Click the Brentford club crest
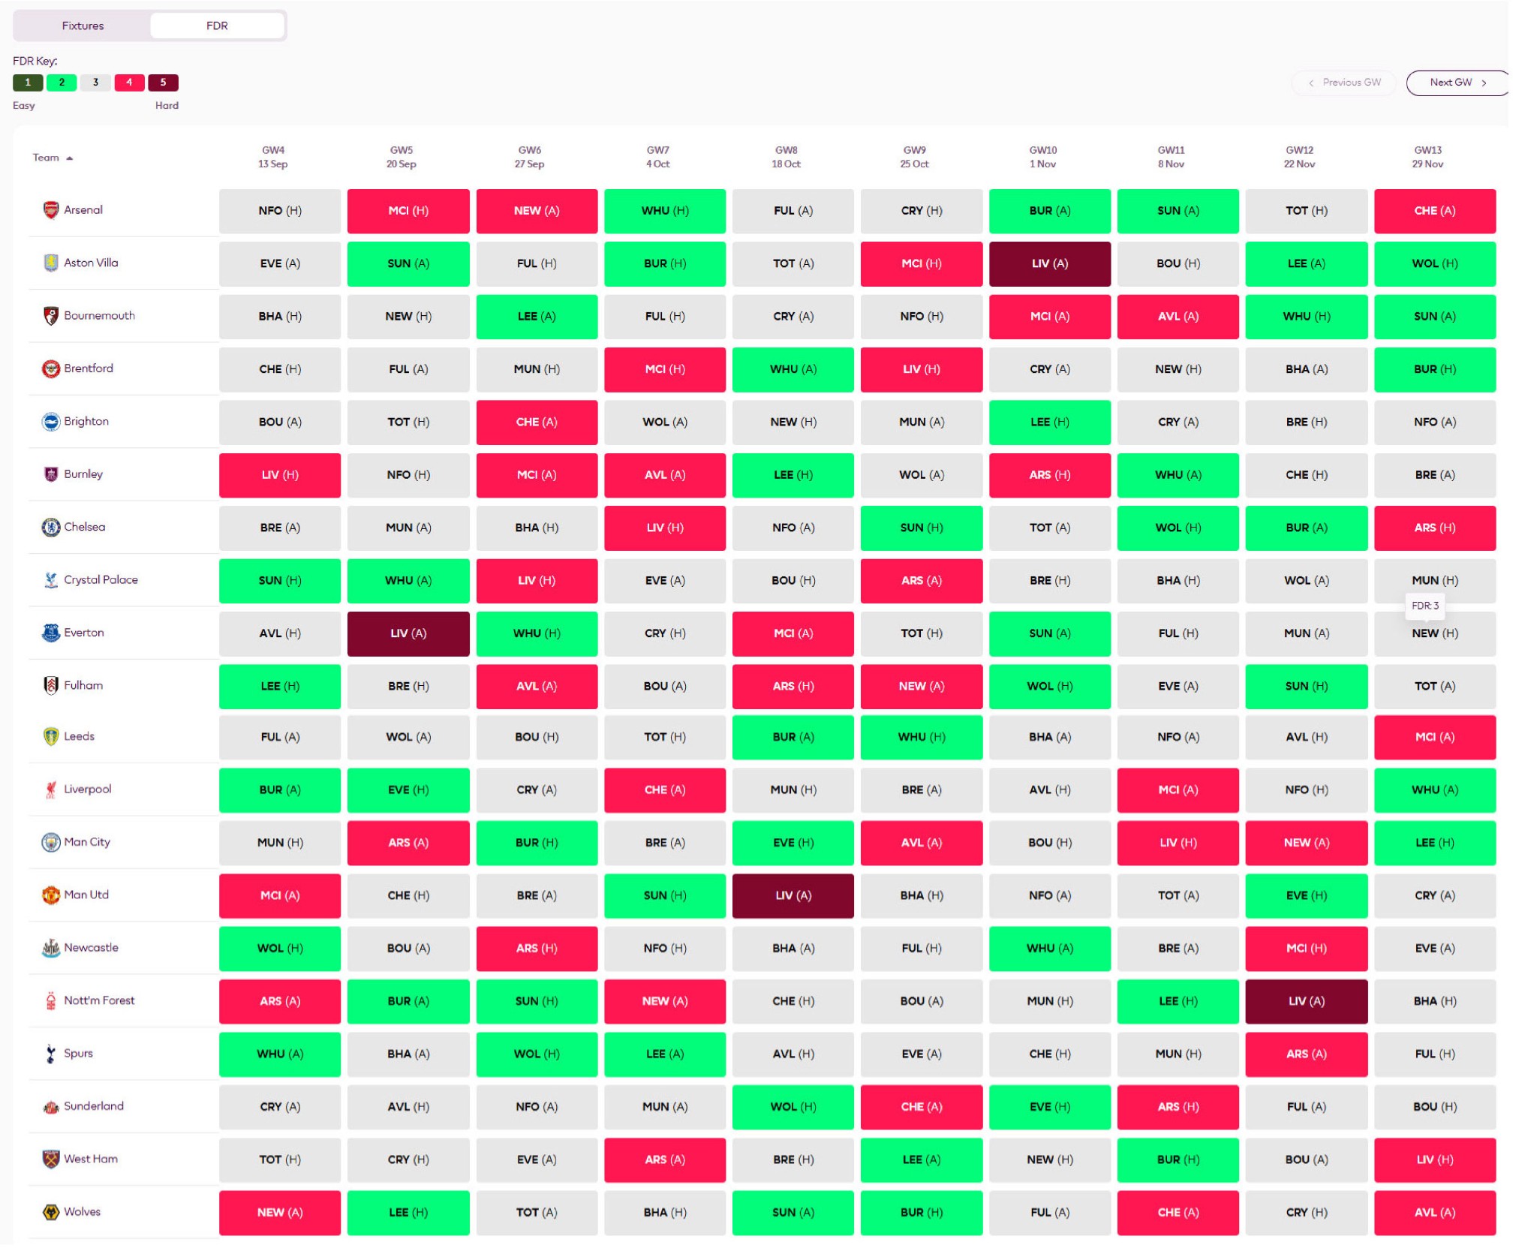The width and height of the screenshot is (1537, 1248). click(50, 368)
